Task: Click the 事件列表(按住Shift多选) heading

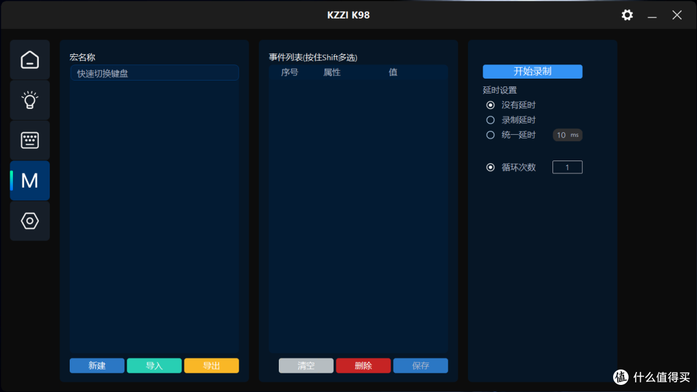Action: (x=313, y=57)
